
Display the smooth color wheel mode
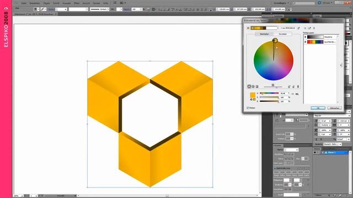[249, 86]
